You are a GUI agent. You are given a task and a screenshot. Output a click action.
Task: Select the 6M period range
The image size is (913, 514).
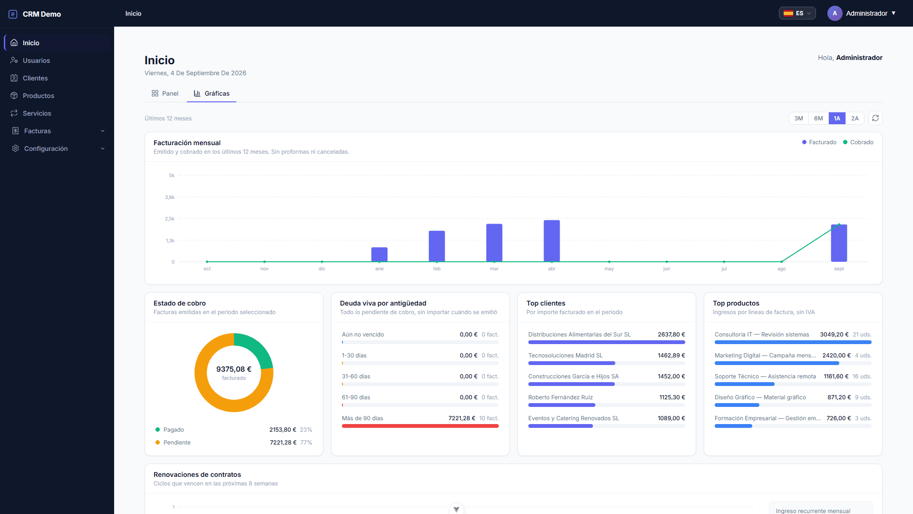818,119
